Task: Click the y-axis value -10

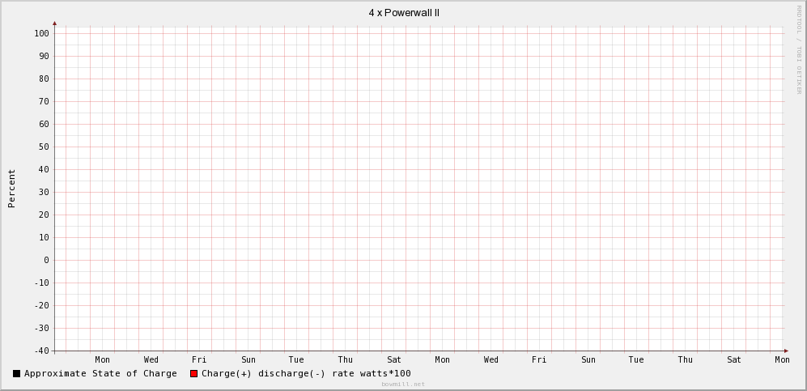Action: click(41, 283)
